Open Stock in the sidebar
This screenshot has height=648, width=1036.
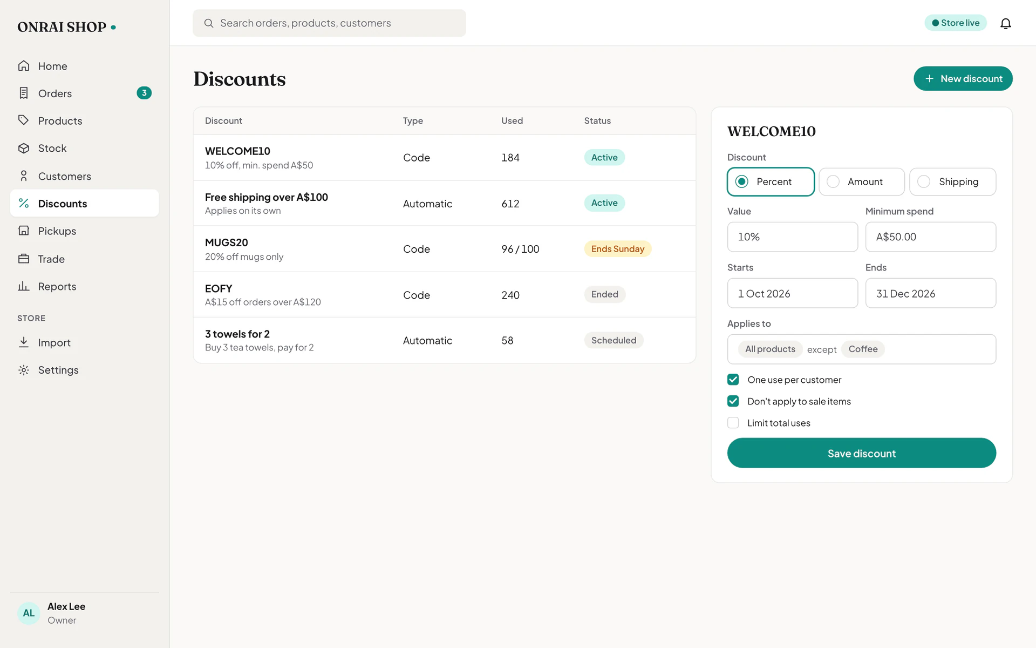[84, 148]
